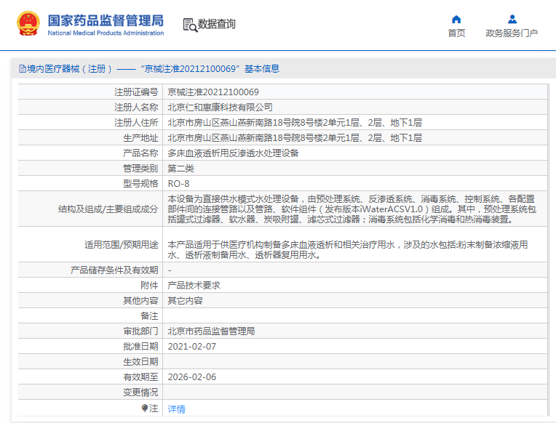Click the 有效期至 row label
This screenshot has height=423, width=556.
140,377
